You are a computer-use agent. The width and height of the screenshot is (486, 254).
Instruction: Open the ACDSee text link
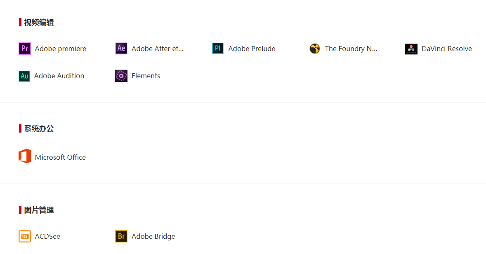point(47,236)
